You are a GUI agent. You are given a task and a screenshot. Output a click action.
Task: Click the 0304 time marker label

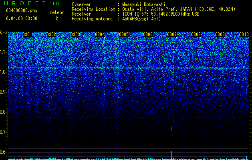[100, 34]
